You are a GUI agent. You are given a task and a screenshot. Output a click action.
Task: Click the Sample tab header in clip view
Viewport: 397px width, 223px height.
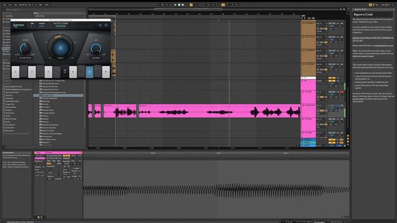click(64, 153)
